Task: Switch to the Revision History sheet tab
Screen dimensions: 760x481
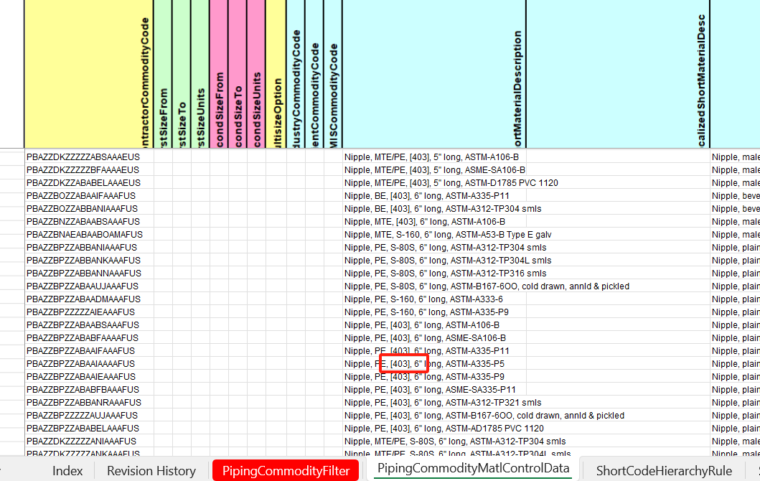Action: pyautogui.click(x=151, y=470)
